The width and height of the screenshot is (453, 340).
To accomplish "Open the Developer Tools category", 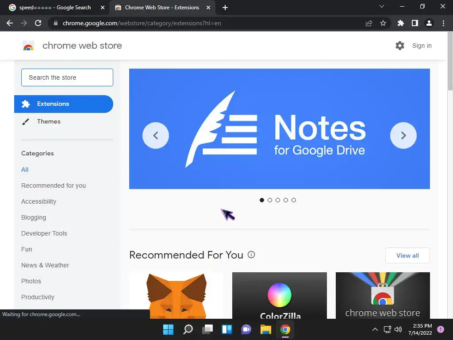I will [44, 233].
